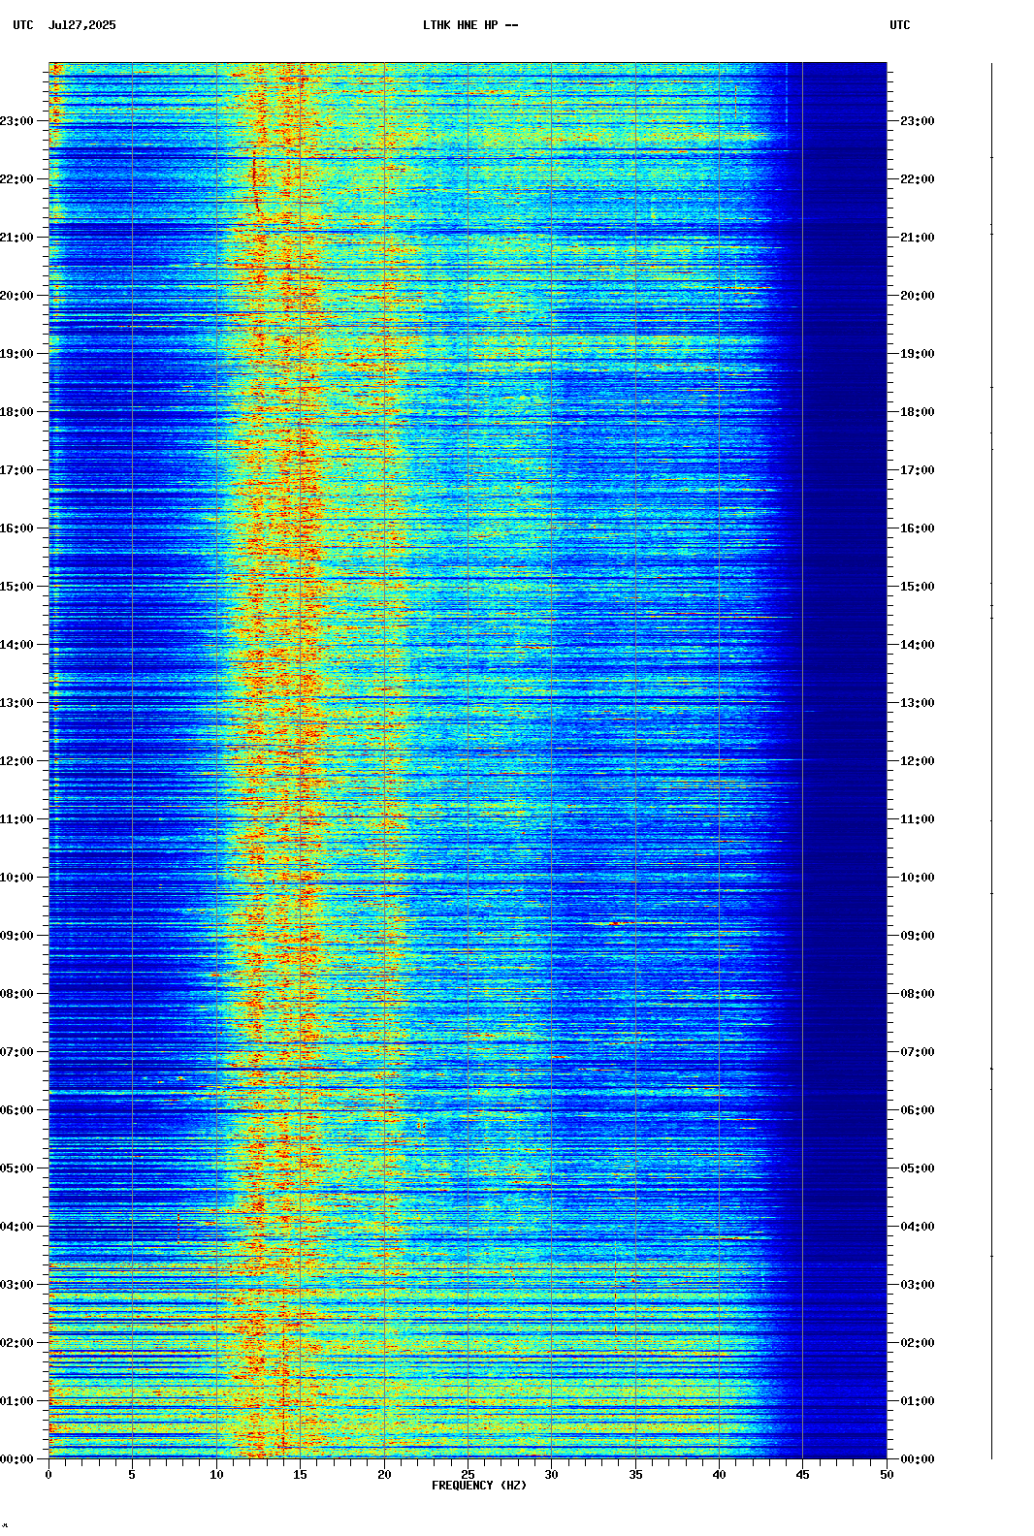Click the 22:00 label on the right time axis
Image resolution: width=1034 pixels, height=1536 pixels.
(918, 179)
